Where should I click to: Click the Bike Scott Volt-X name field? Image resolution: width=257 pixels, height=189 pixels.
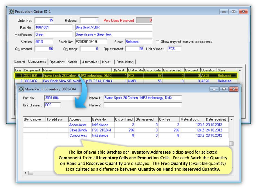114,27
